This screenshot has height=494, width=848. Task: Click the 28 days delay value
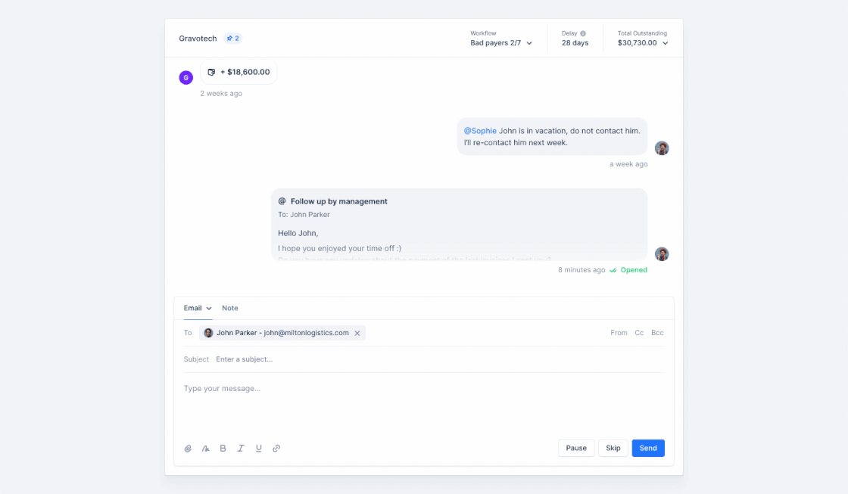tap(575, 42)
